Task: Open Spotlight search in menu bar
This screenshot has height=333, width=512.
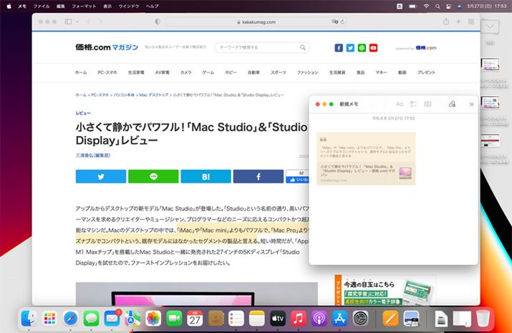Action: click(x=438, y=6)
